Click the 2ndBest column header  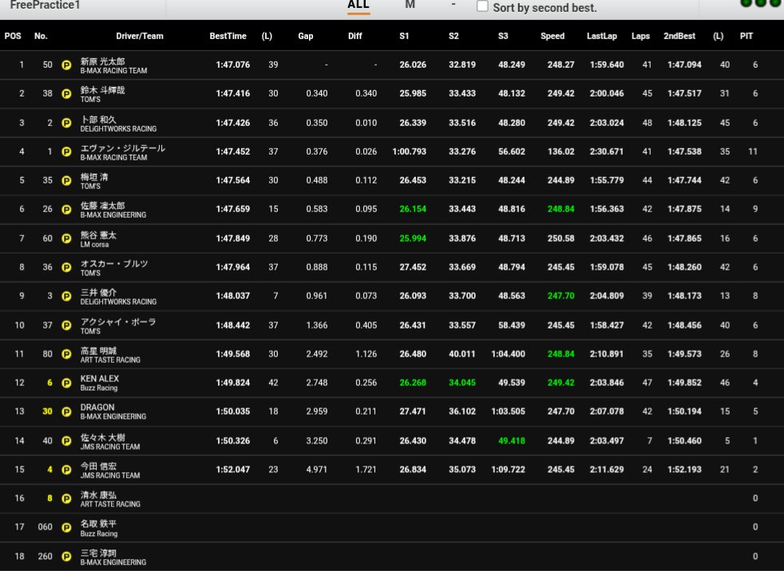679,36
